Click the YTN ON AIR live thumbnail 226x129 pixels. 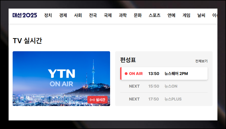pyautogui.click(x=61, y=79)
